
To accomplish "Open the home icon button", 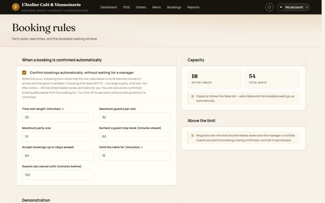I will click(269, 7).
